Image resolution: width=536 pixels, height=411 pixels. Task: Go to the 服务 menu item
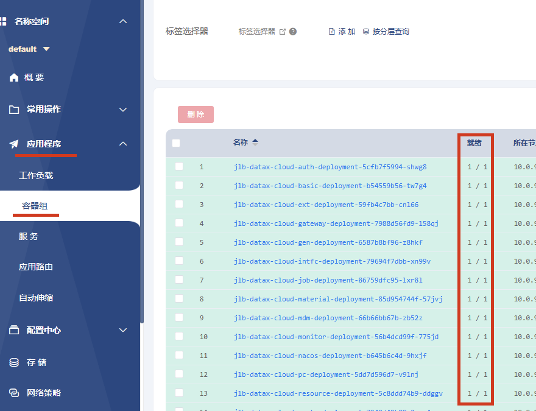pyautogui.click(x=29, y=236)
